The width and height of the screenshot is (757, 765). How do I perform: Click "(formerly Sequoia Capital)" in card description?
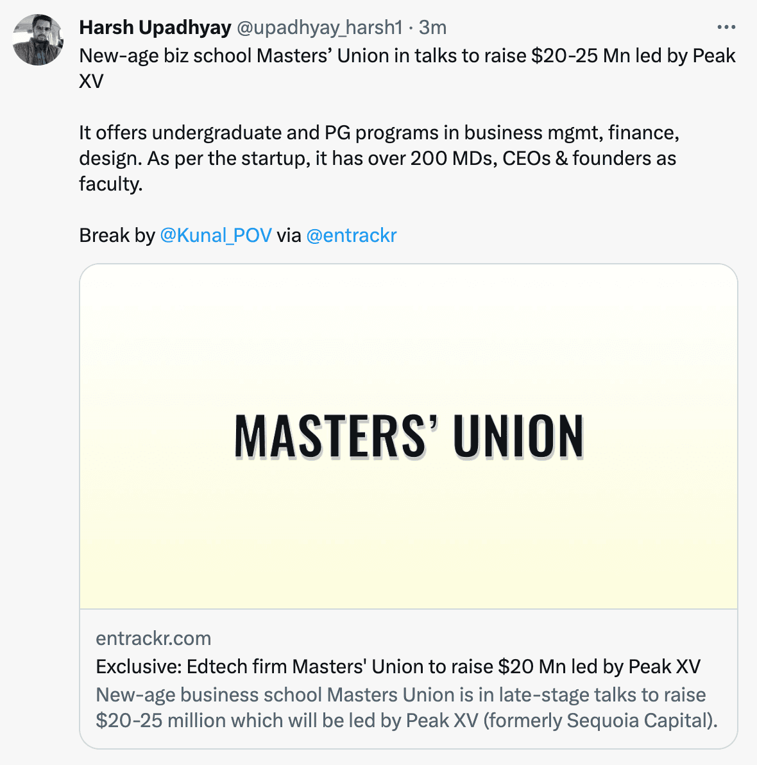click(x=600, y=721)
